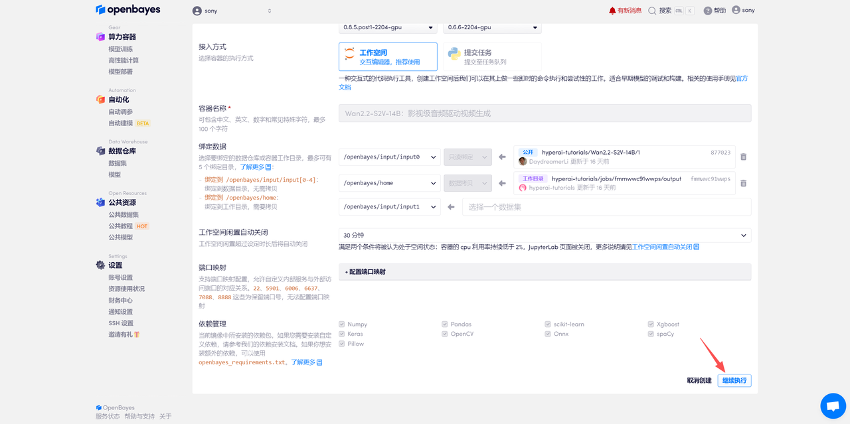Click the notification bell icon
The height and width of the screenshot is (424, 850).
click(612, 11)
